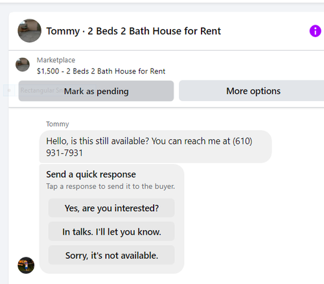Screen dimensions: 324x284
Task: Click the (610) phone number in the message
Action: [x=242, y=141]
